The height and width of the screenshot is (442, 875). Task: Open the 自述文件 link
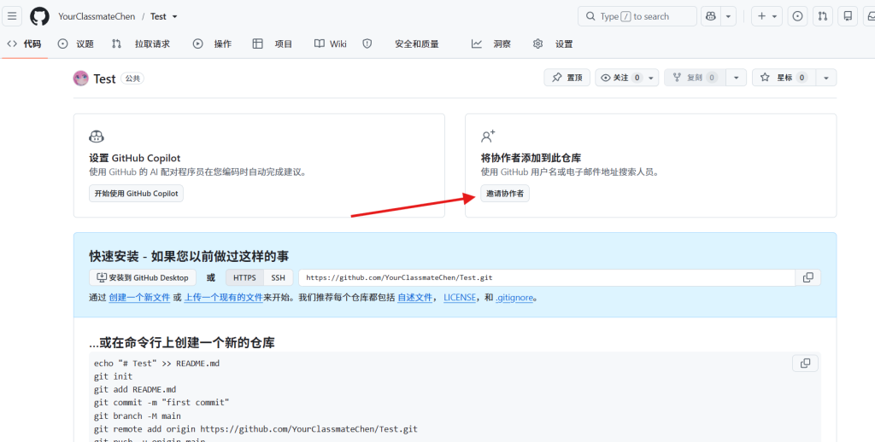point(414,298)
